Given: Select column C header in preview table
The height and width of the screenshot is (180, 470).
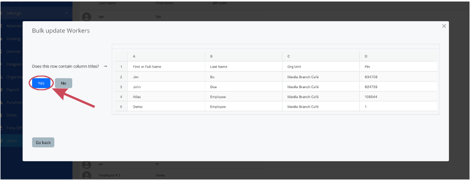Looking at the screenshot, I should point(321,56).
